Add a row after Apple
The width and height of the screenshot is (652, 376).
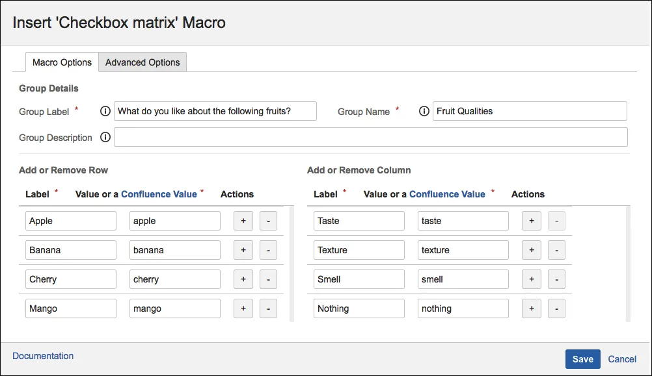click(243, 221)
